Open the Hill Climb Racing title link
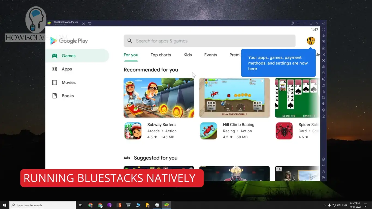The image size is (372, 209). (238, 125)
